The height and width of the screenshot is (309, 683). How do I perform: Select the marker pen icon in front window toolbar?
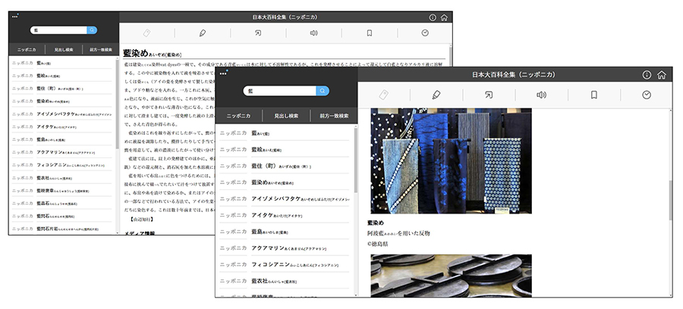(436, 95)
